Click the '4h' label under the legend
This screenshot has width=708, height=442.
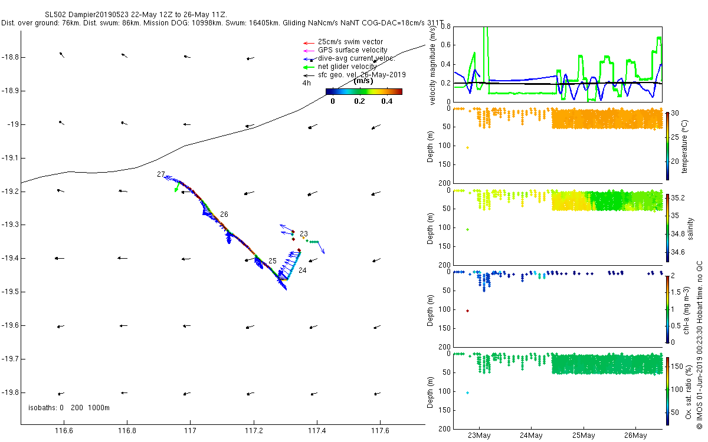[x=306, y=83]
